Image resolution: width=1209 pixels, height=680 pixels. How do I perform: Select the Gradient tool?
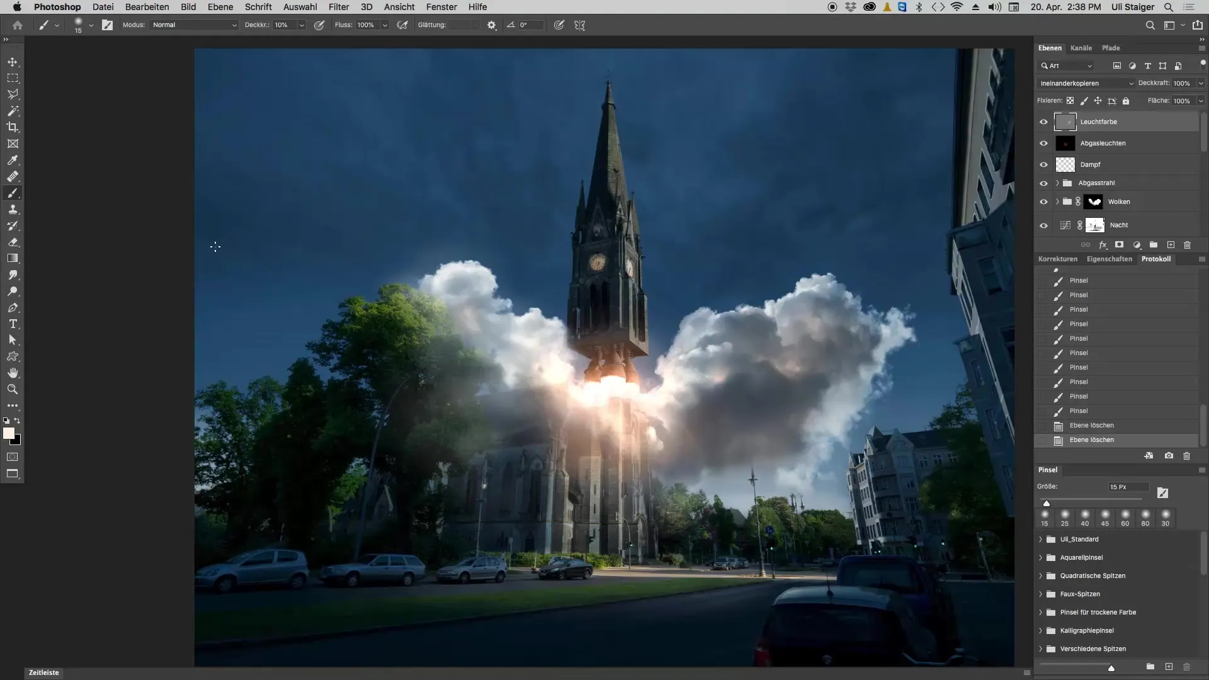(x=13, y=258)
